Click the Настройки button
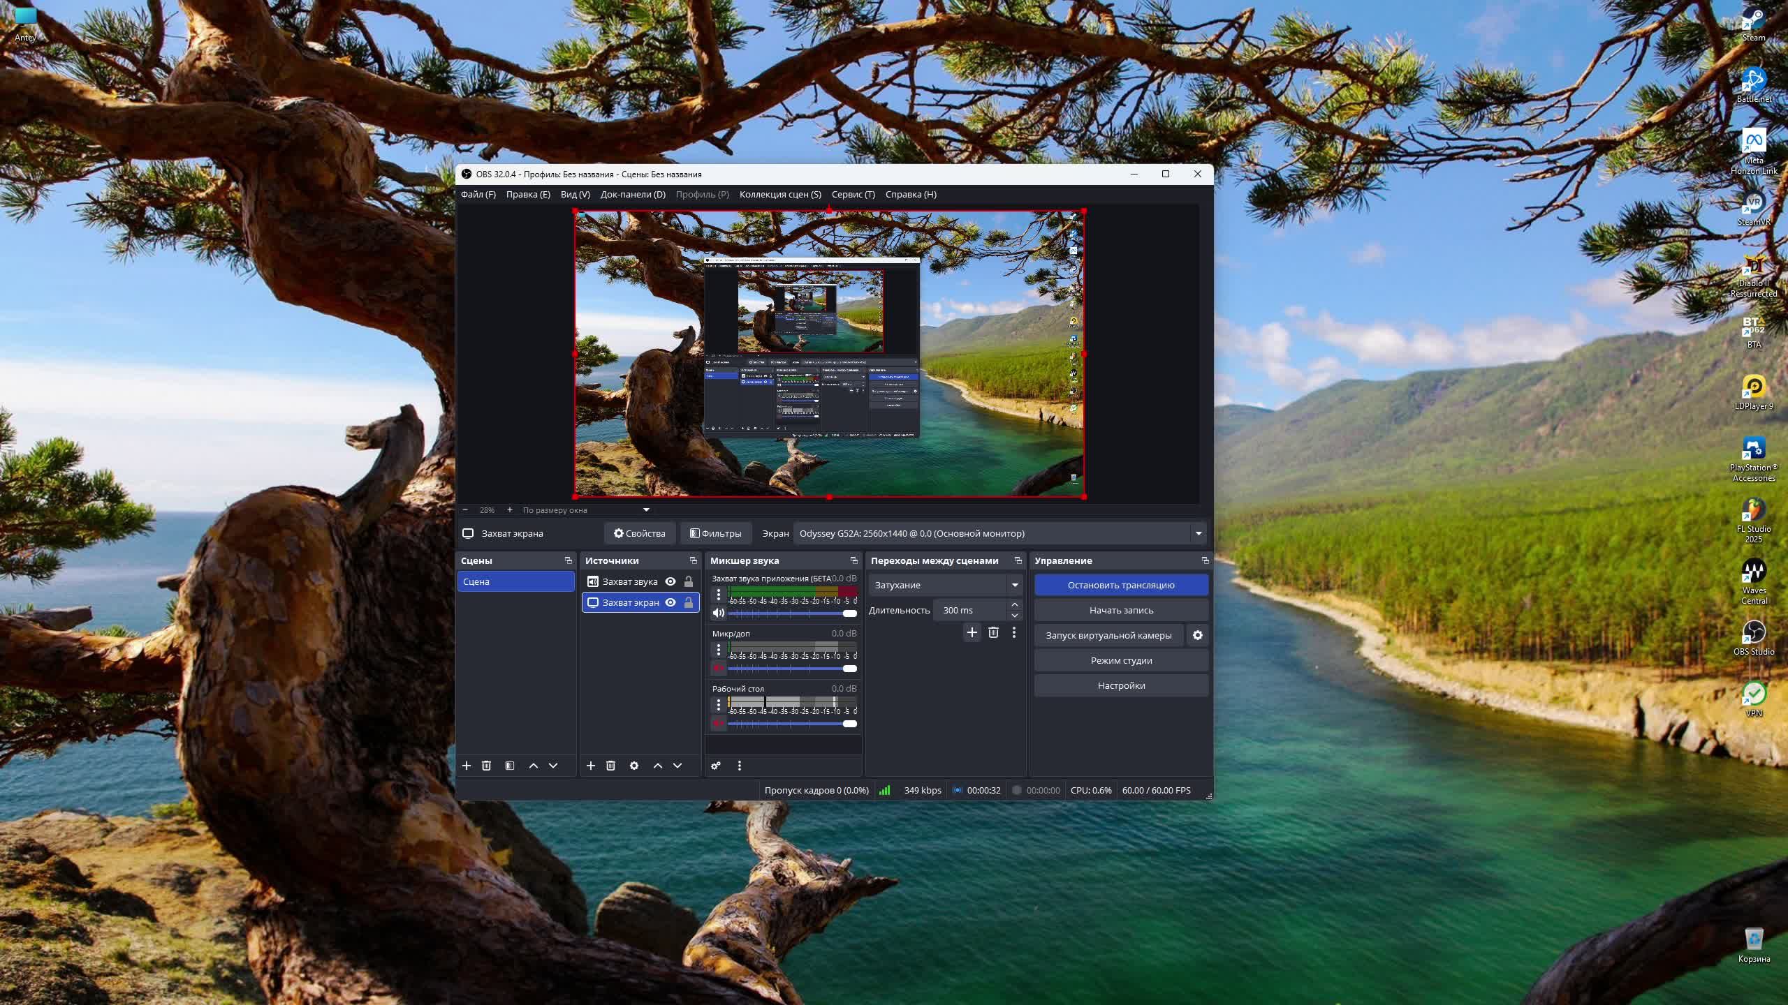1788x1005 pixels. click(x=1120, y=685)
